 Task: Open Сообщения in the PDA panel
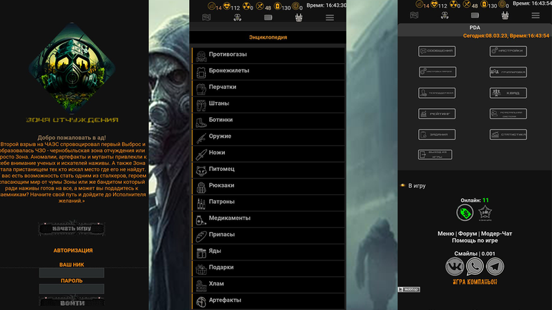[435, 51]
